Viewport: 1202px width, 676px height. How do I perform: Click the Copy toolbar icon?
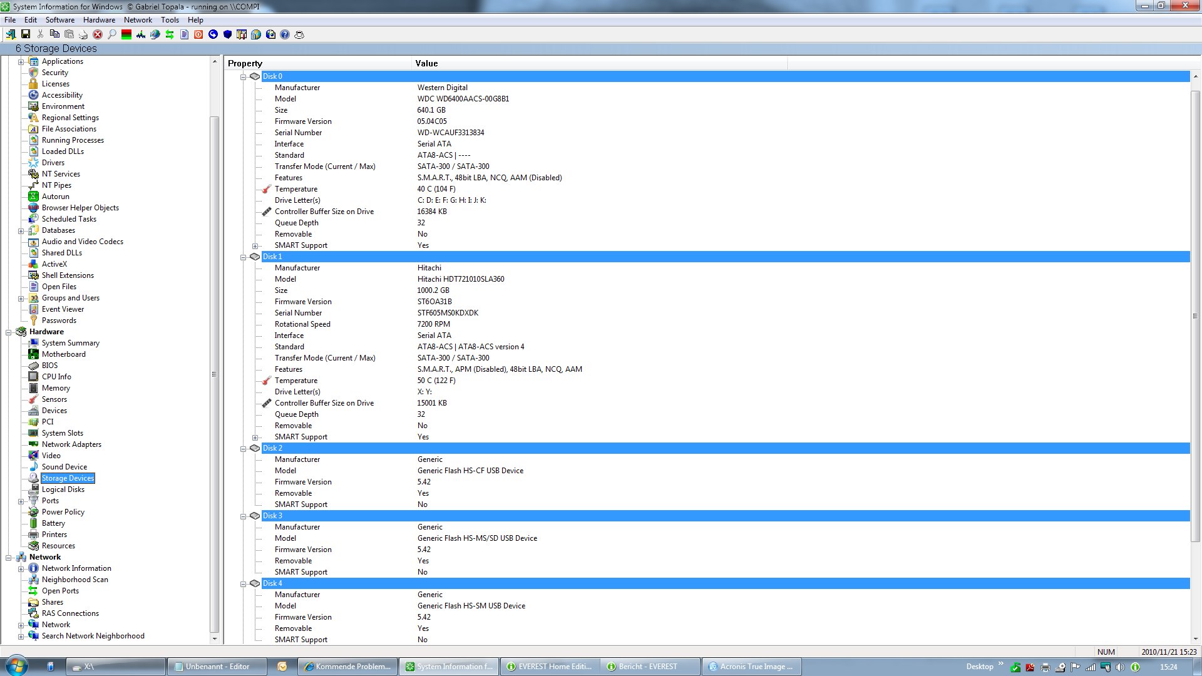click(x=54, y=34)
